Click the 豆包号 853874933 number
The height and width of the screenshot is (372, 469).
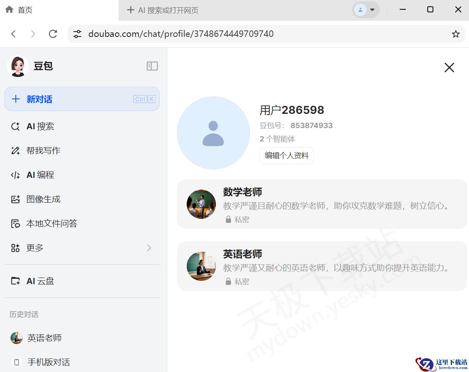311,125
